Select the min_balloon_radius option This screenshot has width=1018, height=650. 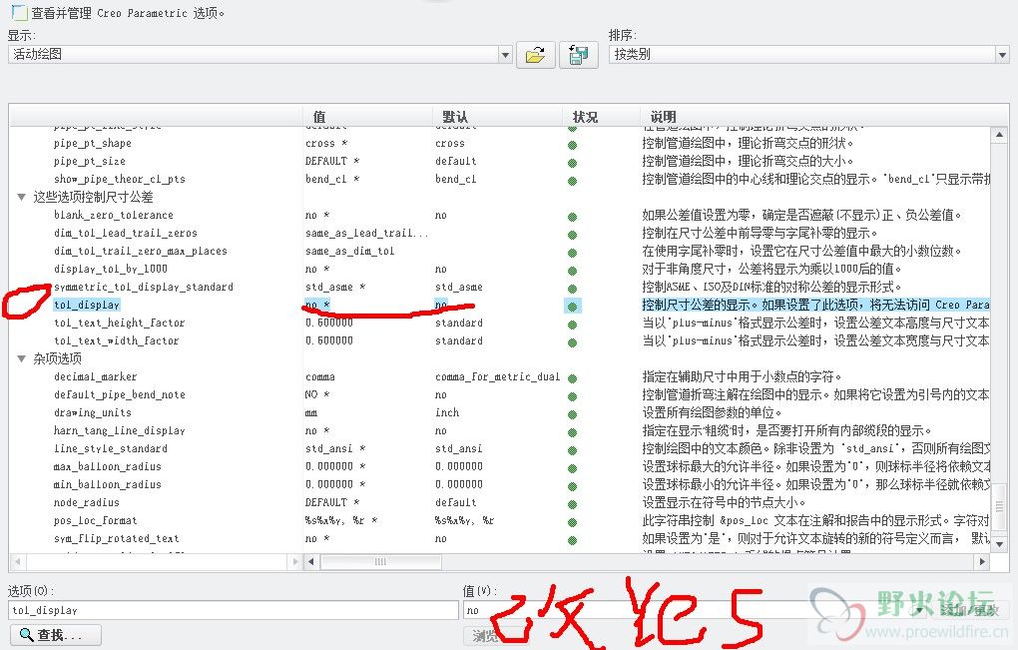[x=107, y=484]
